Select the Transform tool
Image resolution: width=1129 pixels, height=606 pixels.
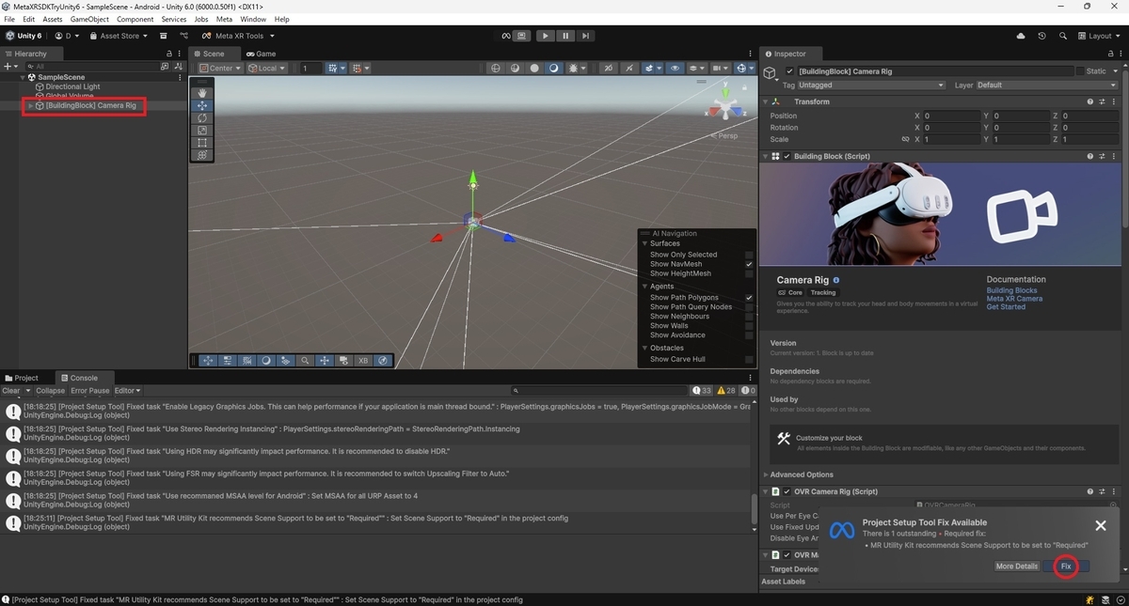[x=202, y=155]
